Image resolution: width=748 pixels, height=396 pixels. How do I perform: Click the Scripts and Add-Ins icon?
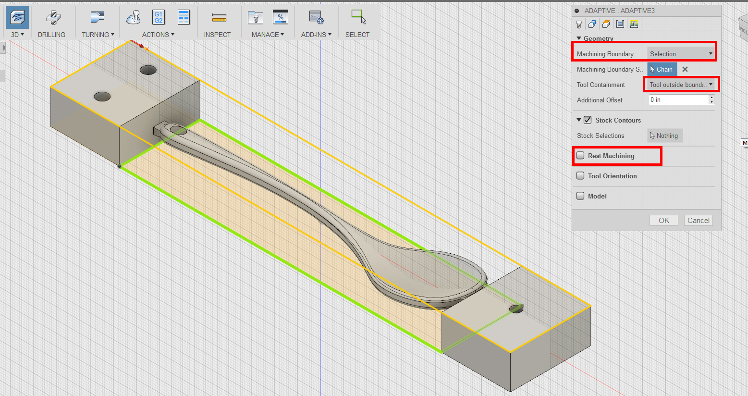point(316,18)
